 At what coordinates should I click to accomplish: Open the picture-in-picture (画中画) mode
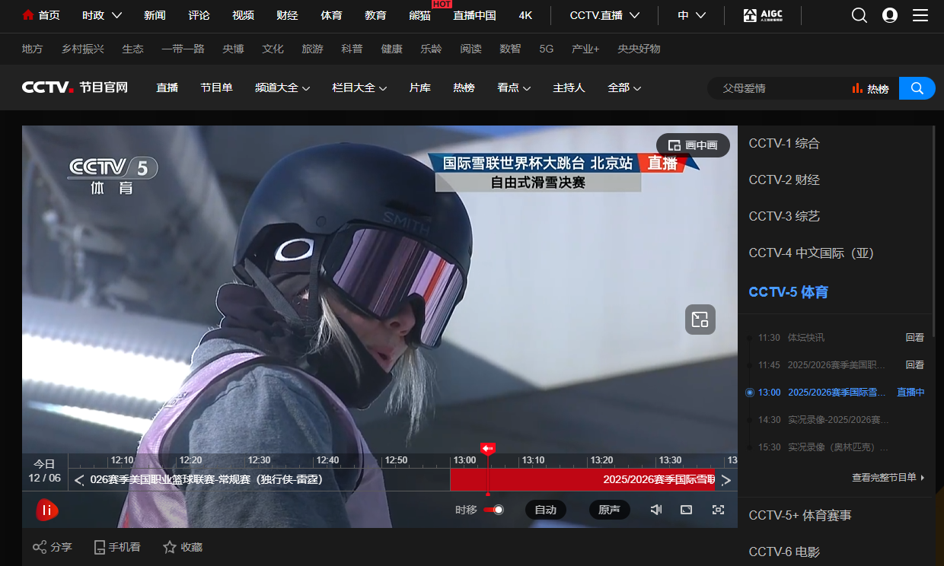point(692,145)
